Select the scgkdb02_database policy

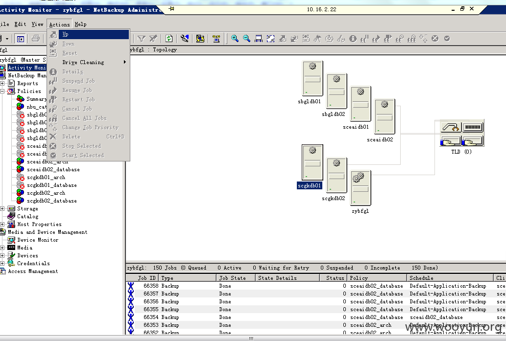click(x=51, y=201)
